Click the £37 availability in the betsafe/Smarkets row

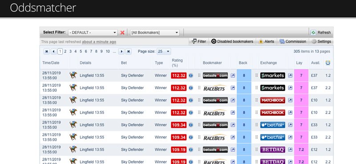tap(314, 75)
